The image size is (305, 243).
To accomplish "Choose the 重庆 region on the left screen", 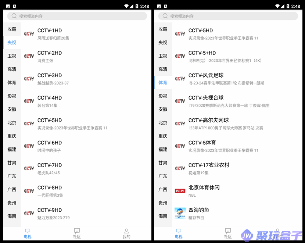I will pos(12,136).
